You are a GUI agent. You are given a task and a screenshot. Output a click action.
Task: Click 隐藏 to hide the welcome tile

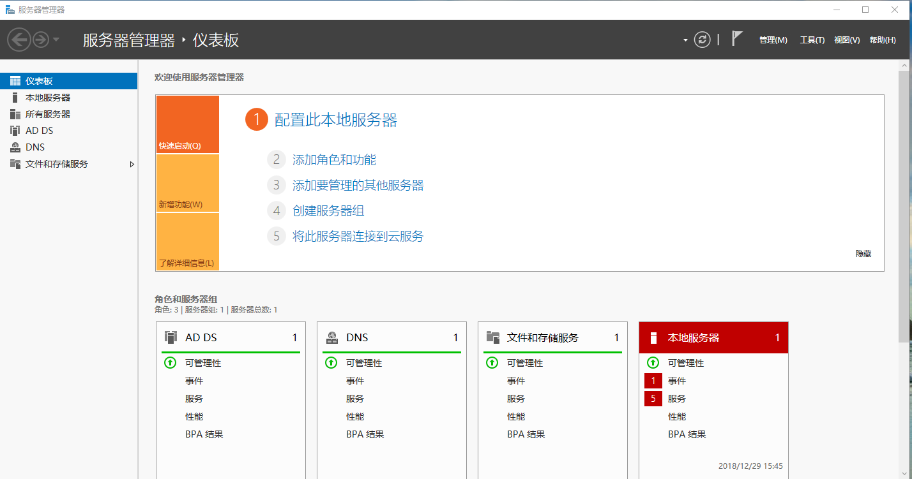863,254
